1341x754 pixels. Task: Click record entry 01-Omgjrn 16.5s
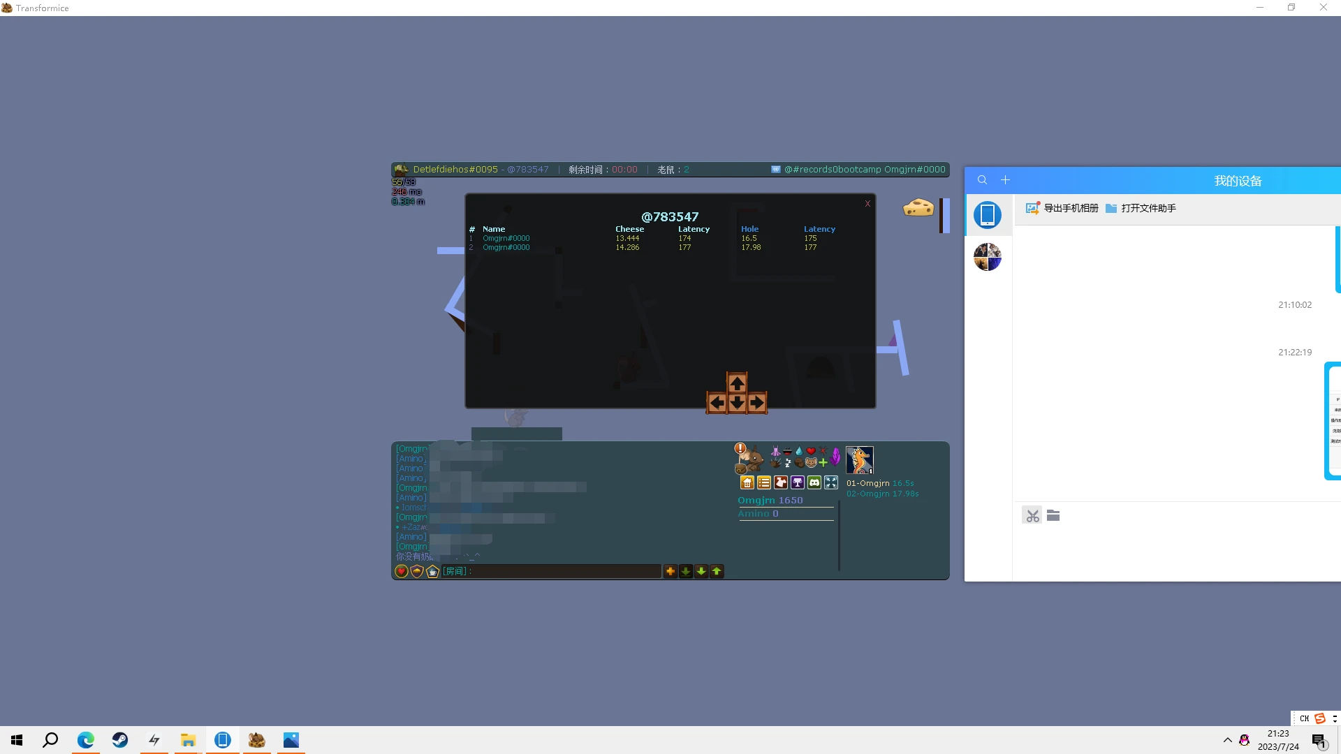click(x=880, y=483)
